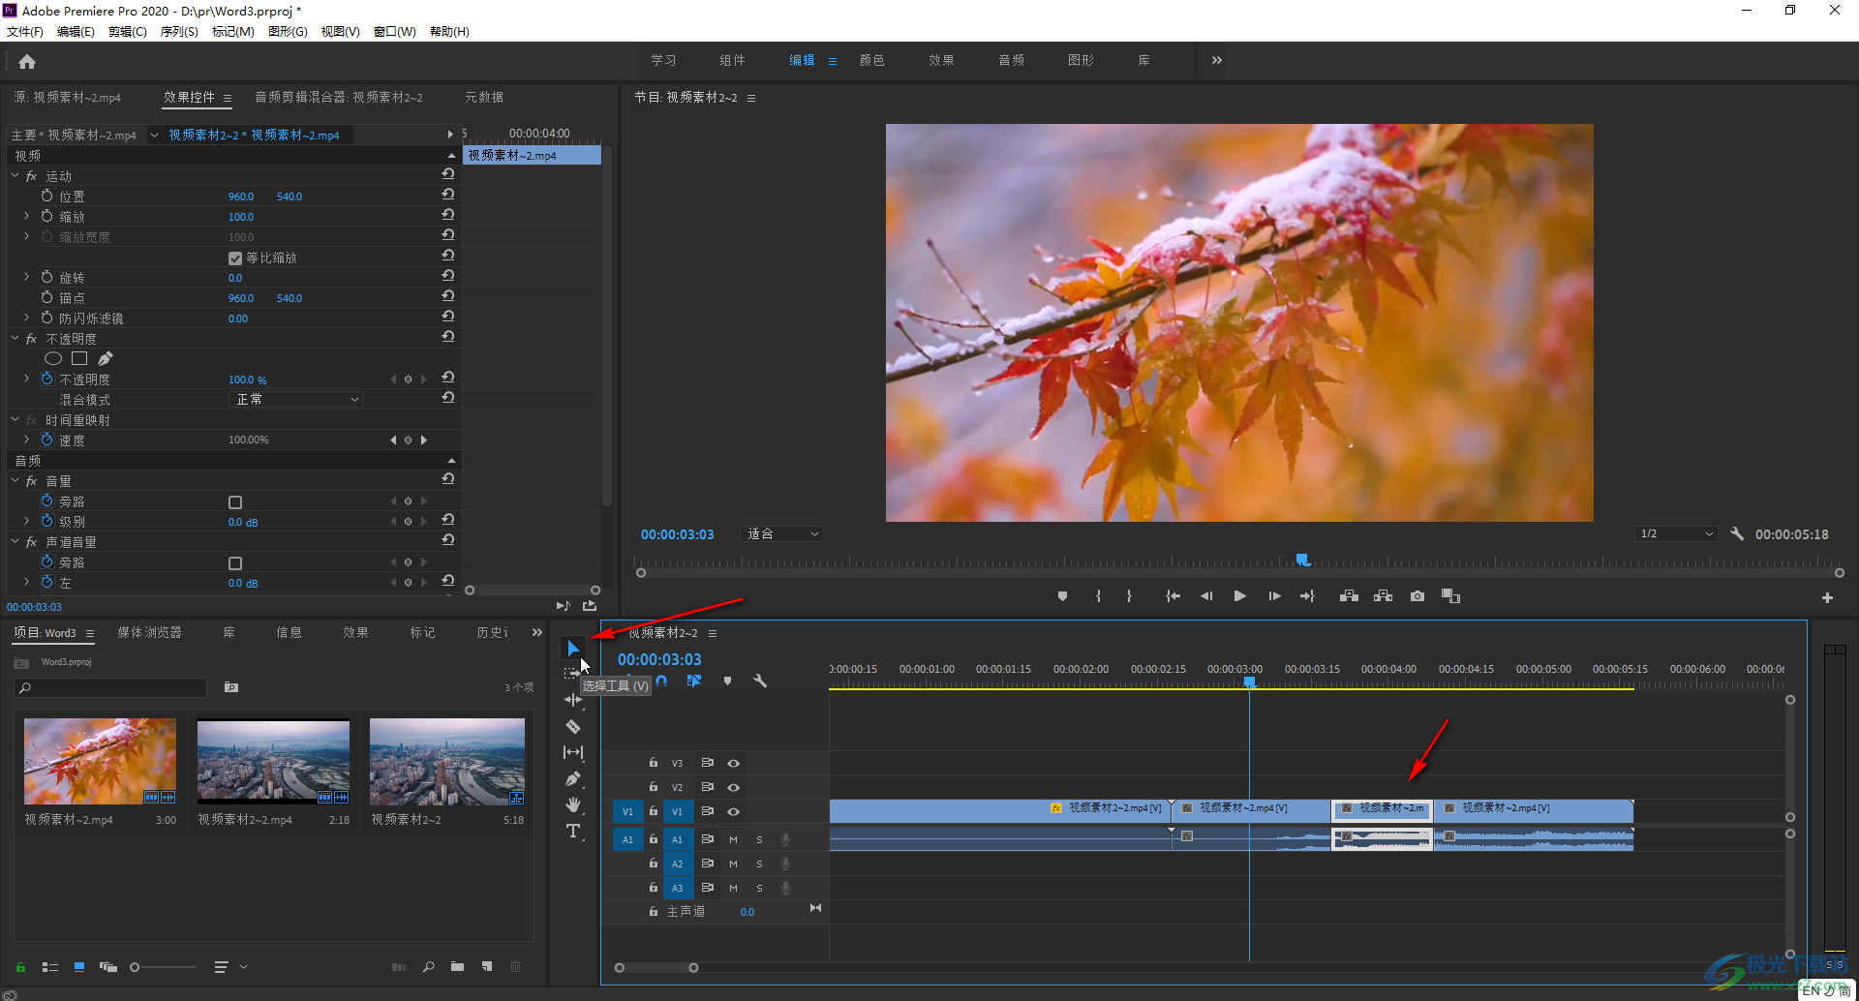Reset Motion effect
The image size is (1859, 1001).
pos(447,174)
